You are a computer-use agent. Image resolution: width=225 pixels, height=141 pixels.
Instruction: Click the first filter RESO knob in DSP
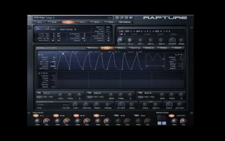(130, 40)
